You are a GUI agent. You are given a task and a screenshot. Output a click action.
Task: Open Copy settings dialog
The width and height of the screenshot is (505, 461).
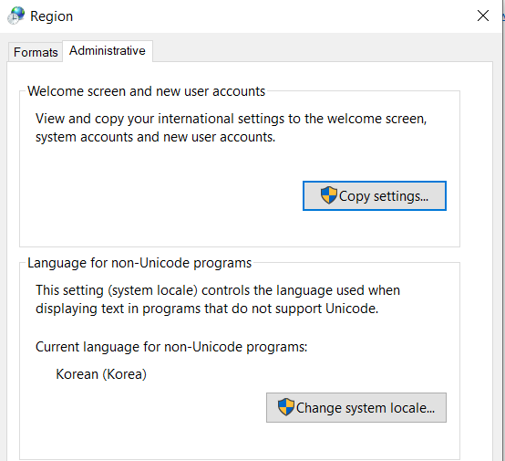pyautogui.click(x=375, y=196)
